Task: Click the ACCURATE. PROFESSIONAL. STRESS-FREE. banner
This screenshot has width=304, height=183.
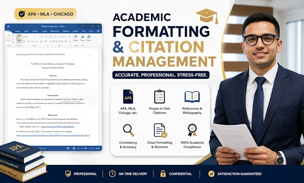Action: click(161, 75)
